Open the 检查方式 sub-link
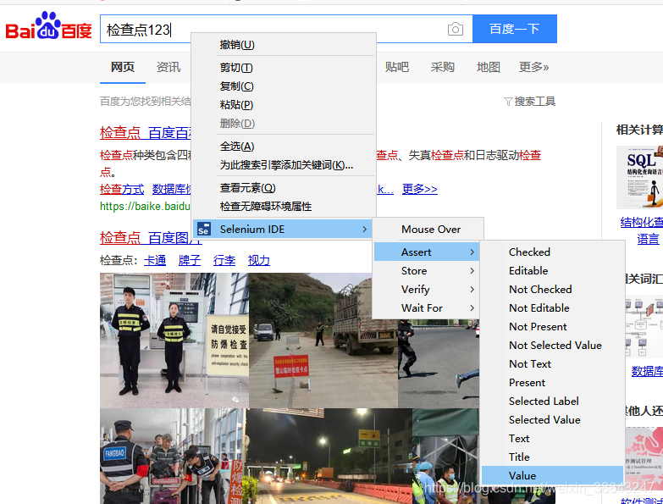The width and height of the screenshot is (663, 504). tap(122, 189)
